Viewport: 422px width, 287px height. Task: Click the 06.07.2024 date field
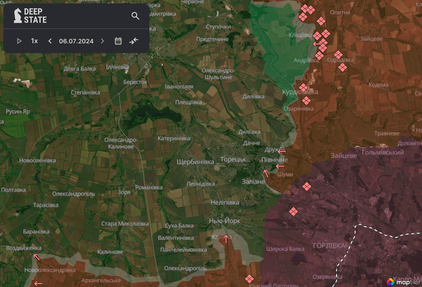coord(76,41)
